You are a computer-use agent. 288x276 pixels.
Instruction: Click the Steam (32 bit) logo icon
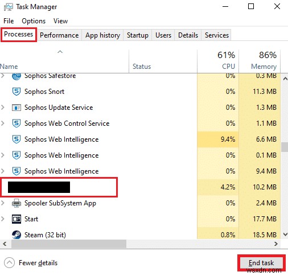pos(17,235)
